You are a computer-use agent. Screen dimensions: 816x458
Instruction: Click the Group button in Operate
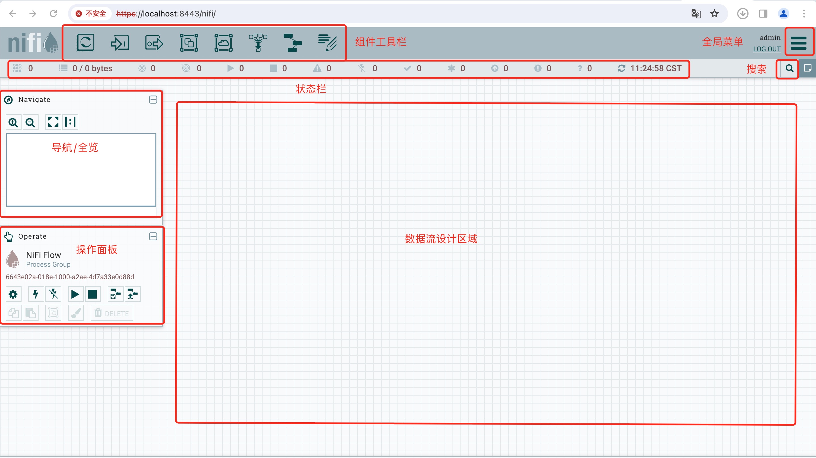pyautogui.click(x=53, y=313)
